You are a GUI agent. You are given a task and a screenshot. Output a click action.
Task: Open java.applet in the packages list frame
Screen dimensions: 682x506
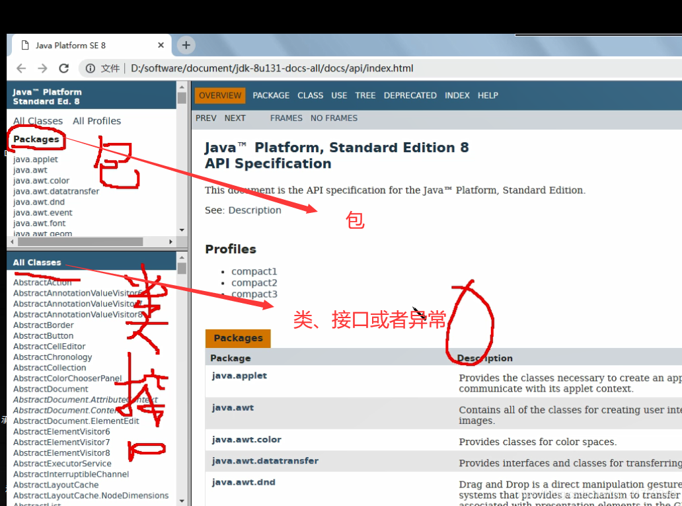point(35,159)
